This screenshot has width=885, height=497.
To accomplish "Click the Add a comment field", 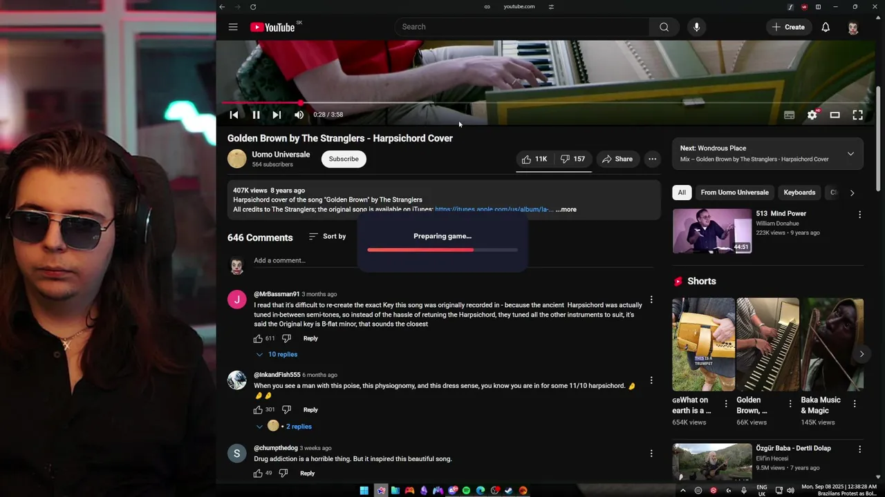I will click(453, 261).
